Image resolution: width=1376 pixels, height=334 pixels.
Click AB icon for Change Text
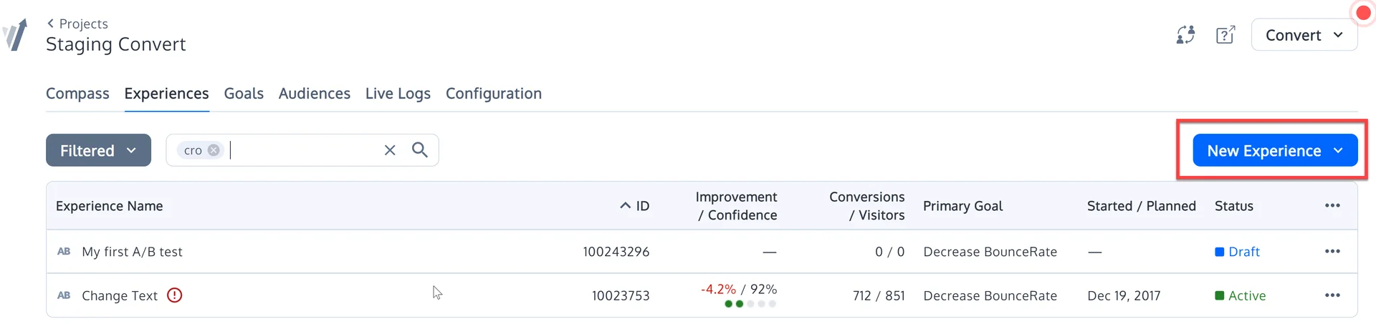tap(64, 295)
